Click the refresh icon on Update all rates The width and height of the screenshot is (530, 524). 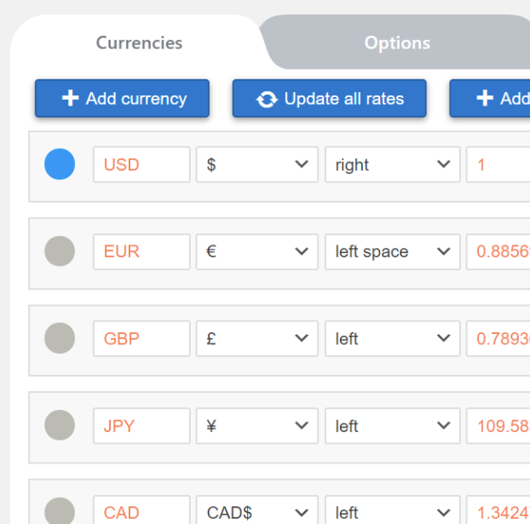[267, 100]
